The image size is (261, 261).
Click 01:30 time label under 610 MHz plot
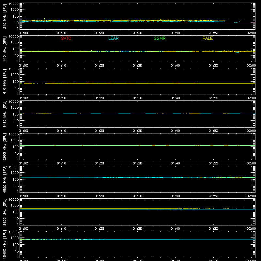(137, 98)
